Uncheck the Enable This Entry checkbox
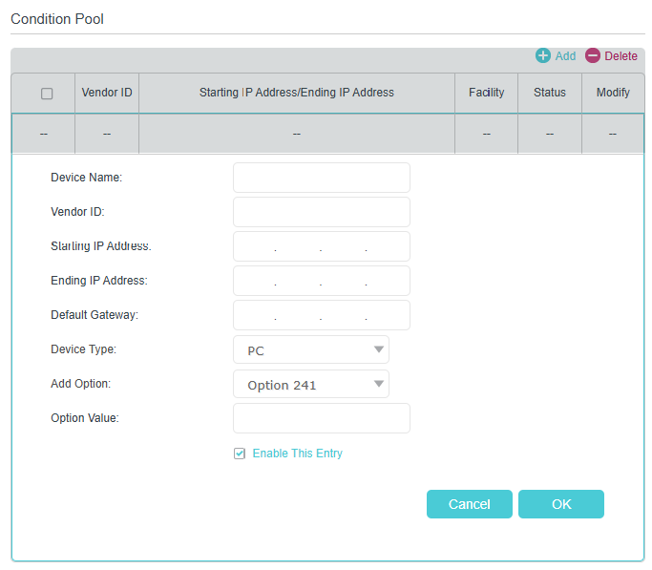This screenshot has height=570, width=652. pos(240,454)
